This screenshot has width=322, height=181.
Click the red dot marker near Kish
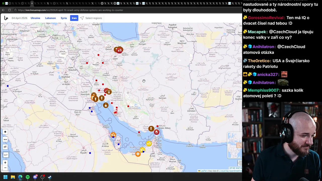139,132
